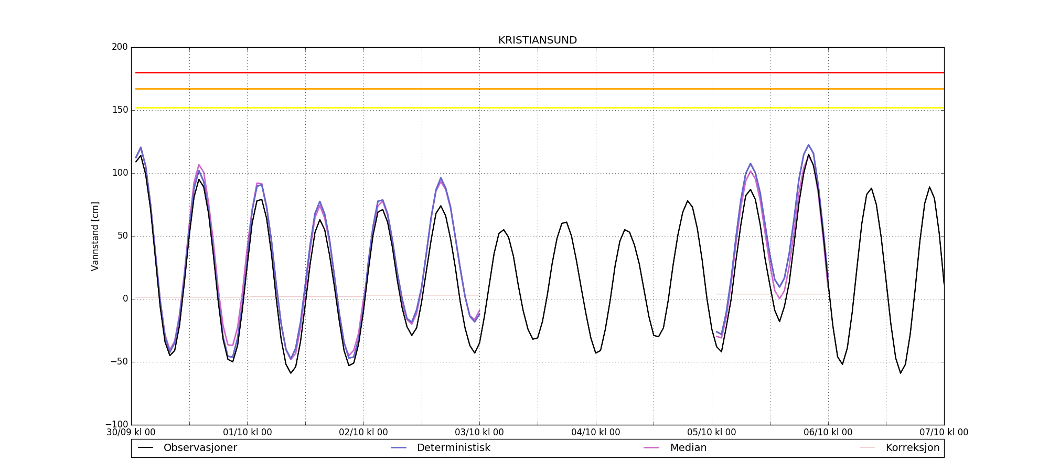Click the Median legend label

coord(688,448)
